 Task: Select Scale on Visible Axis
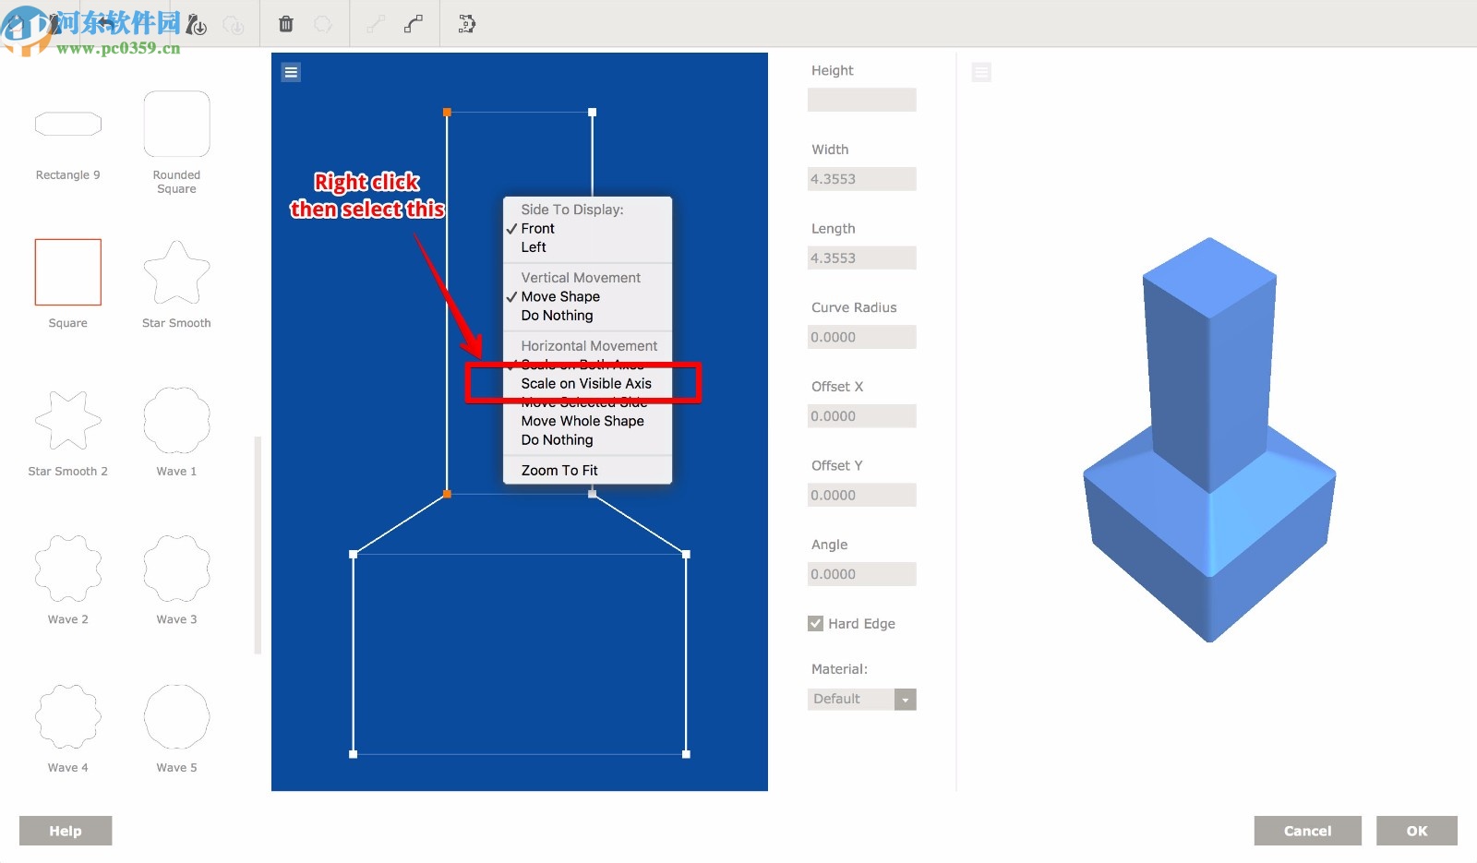(587, 383)
